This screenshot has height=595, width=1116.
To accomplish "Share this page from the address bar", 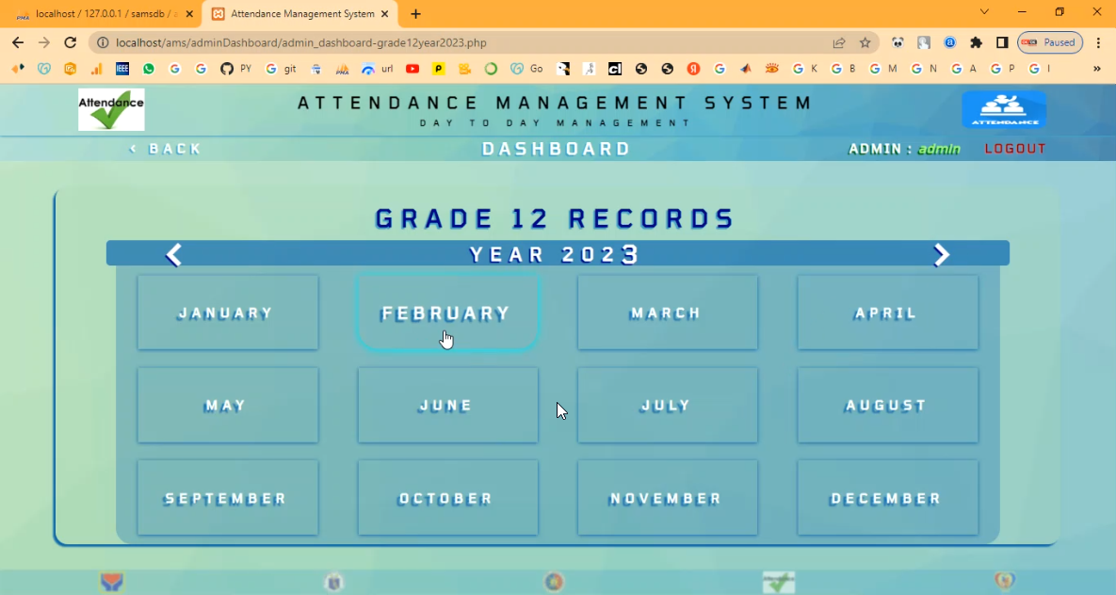I will 839,42.
